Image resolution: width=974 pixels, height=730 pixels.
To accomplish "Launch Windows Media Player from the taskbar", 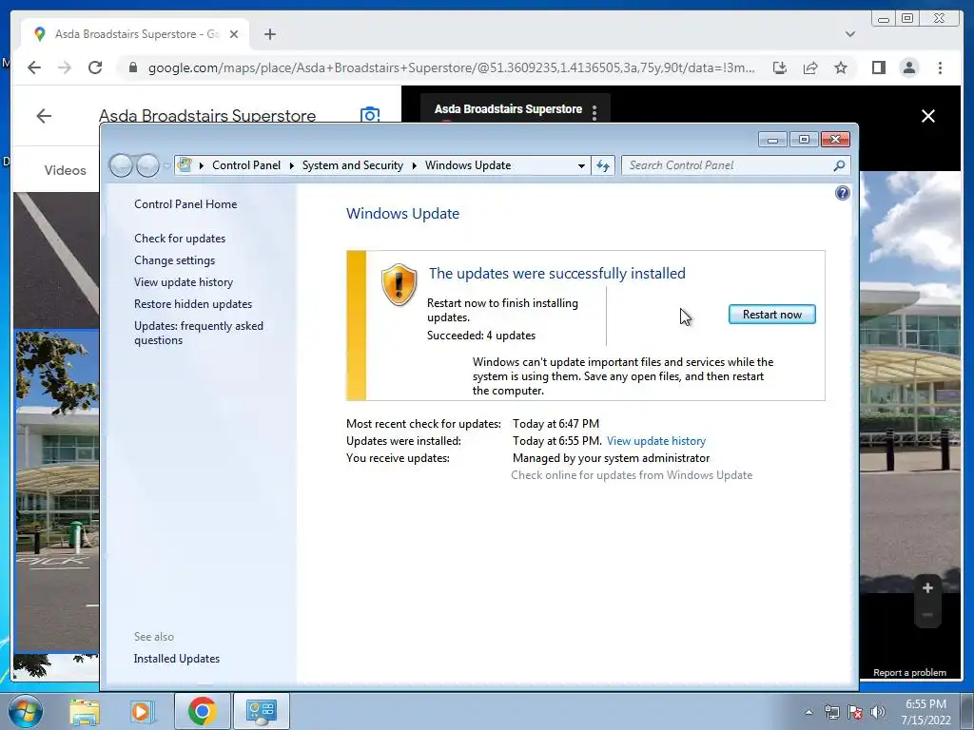I will tap(143, 711).
